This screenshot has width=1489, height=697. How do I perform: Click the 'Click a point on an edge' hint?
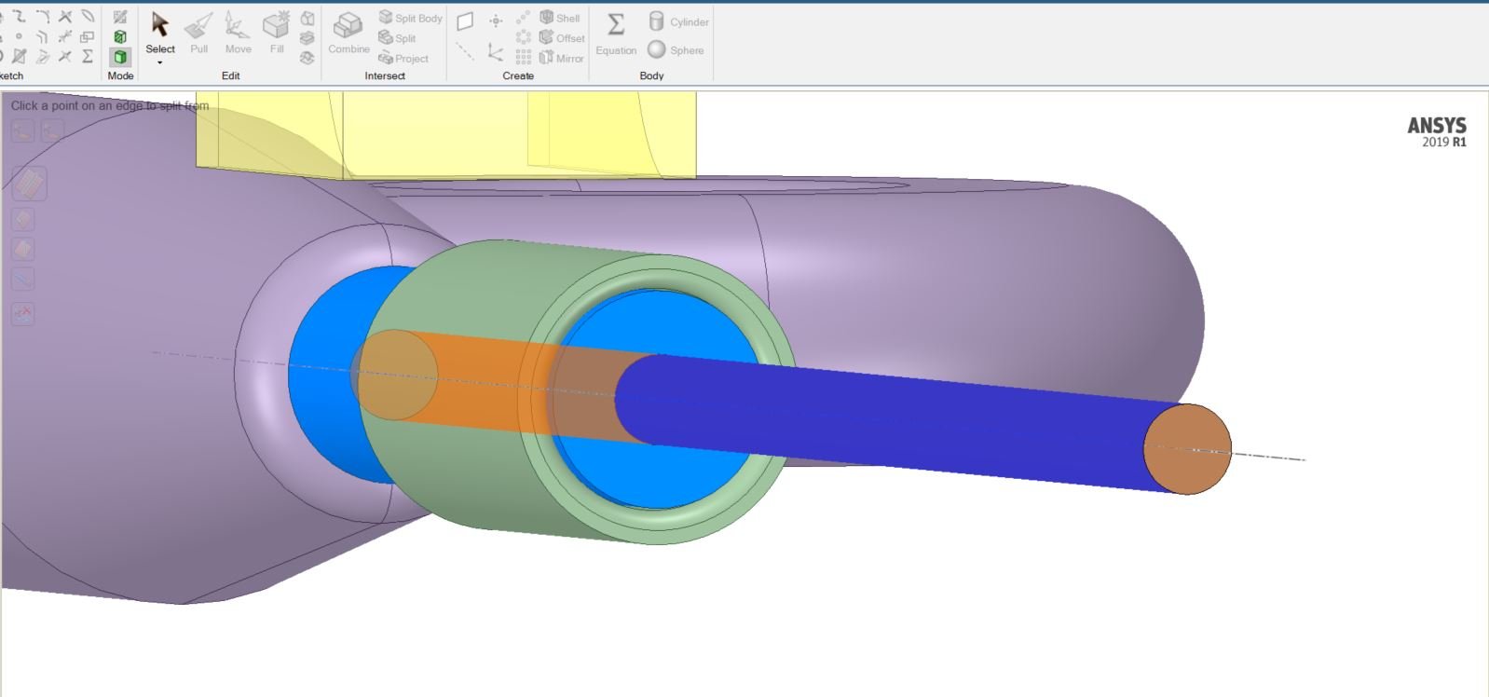tap(110, 105)
